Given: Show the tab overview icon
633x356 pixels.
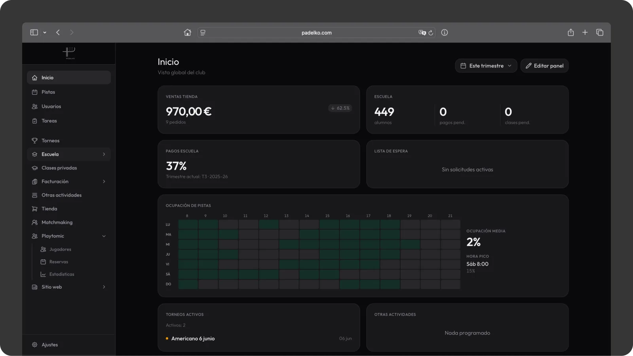Looking at the screenshot, I should click(600, 32).
